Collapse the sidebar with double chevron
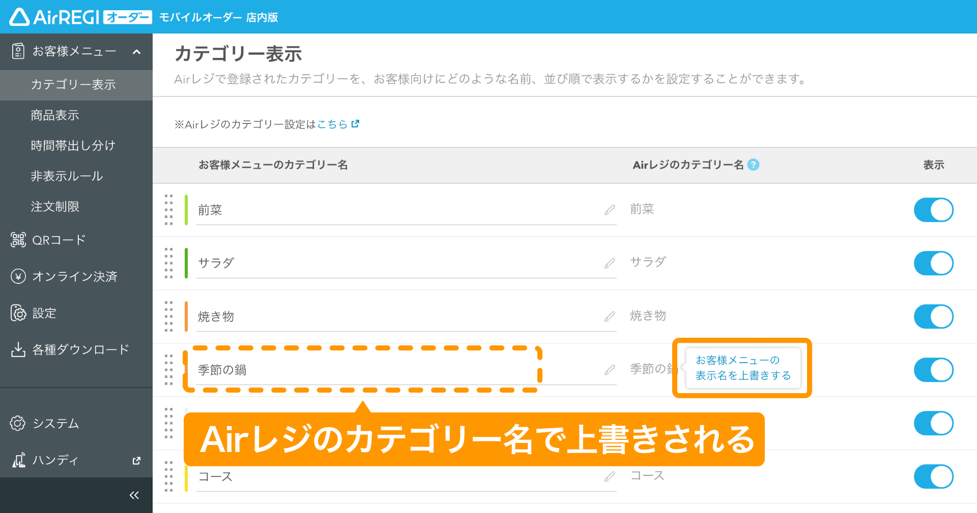Viewport: 977px width, 513px height. pos(134,495)
